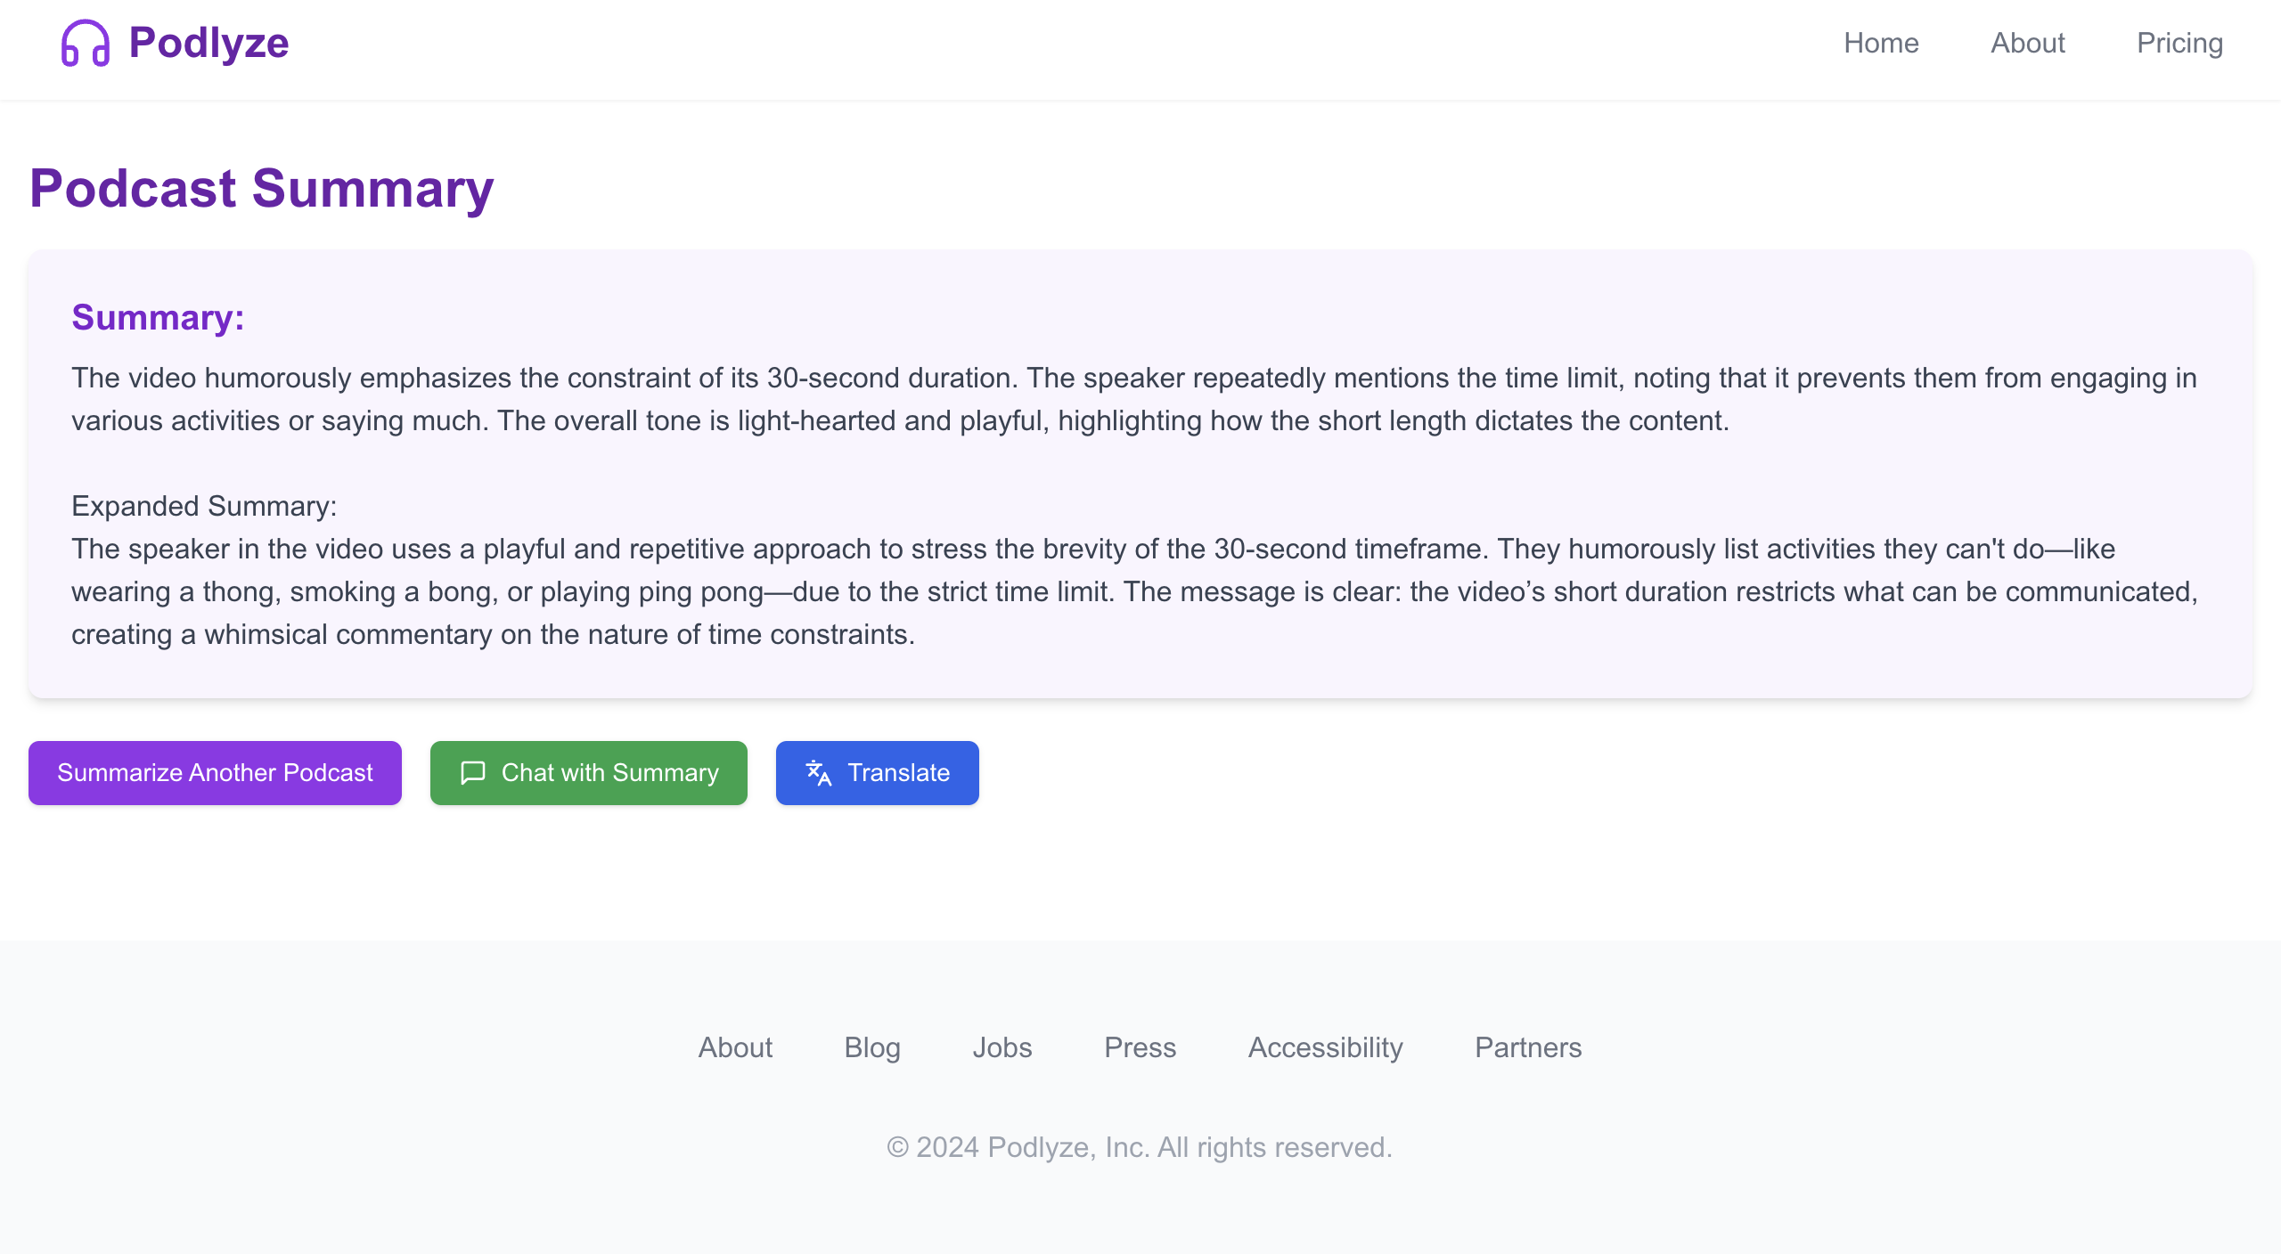
Task: Click the translate language icon
Action: pyautogui.click(x=818, y=772)
